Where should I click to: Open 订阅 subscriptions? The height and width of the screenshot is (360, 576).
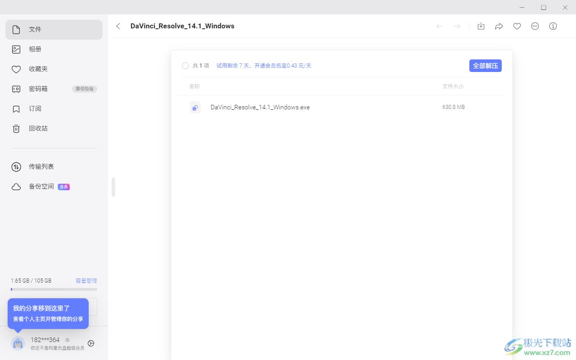(54, 109)
